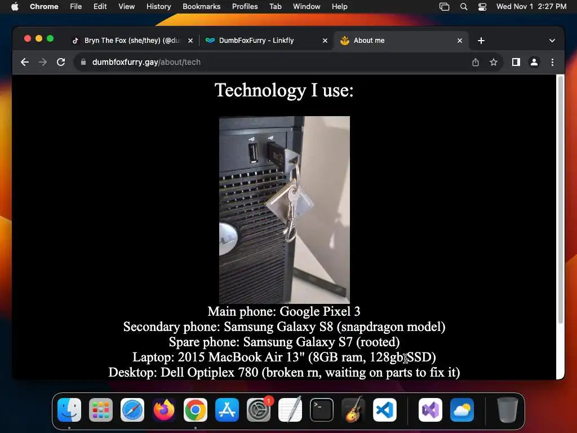The image size is (577, 433).
Task: Click the Dell Optiplex 780 desktop line
Action: click(284, 372)
